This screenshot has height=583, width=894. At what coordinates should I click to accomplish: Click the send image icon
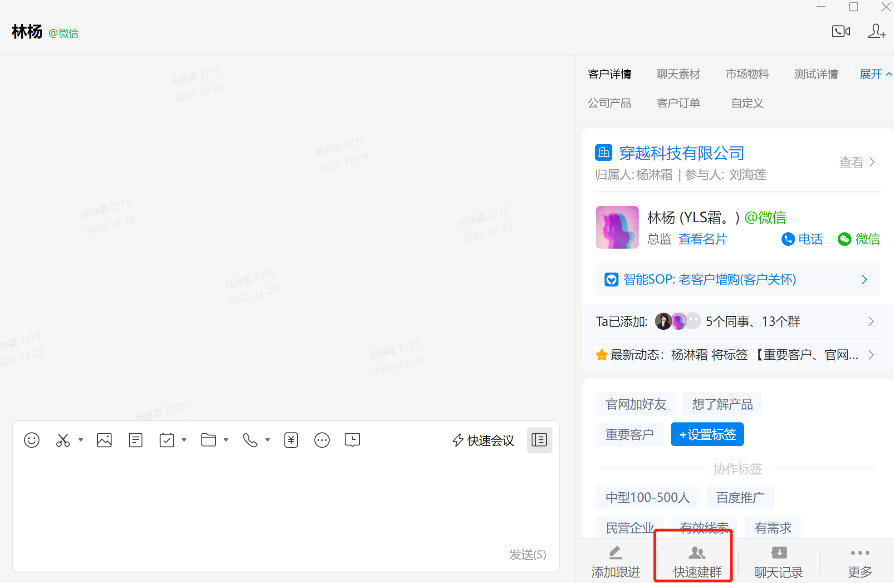(104, 440)
